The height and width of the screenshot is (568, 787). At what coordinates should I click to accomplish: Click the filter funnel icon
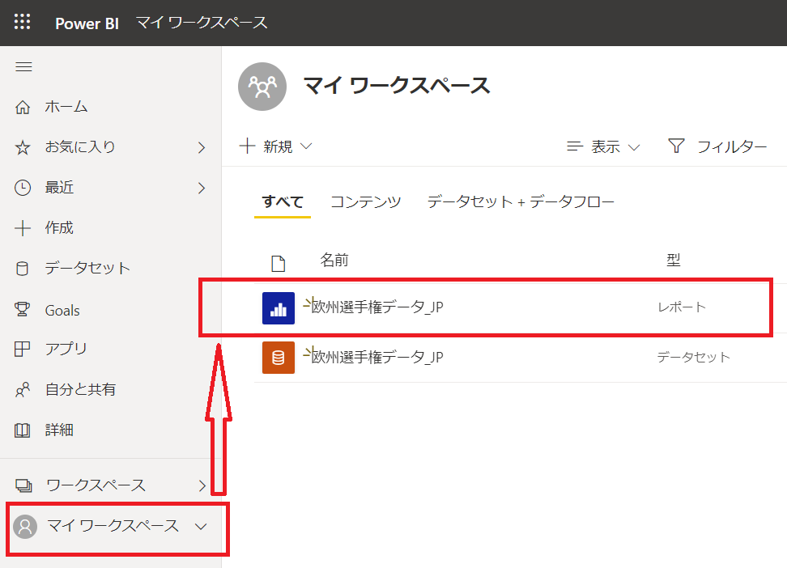[x=676, y=146]
